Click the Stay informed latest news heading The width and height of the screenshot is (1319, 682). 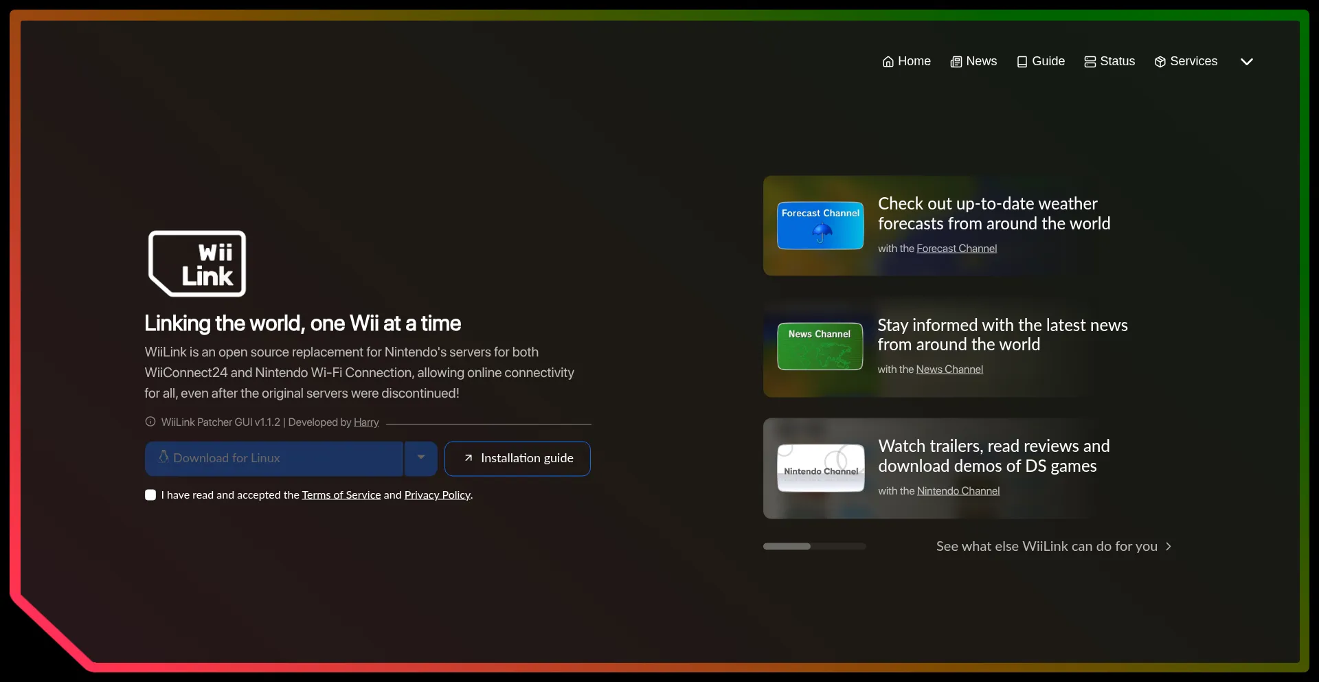coord(1002,334)
